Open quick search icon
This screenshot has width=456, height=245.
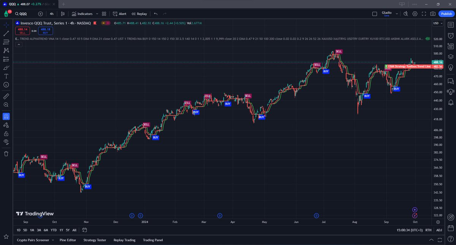(x=405, y=14)
